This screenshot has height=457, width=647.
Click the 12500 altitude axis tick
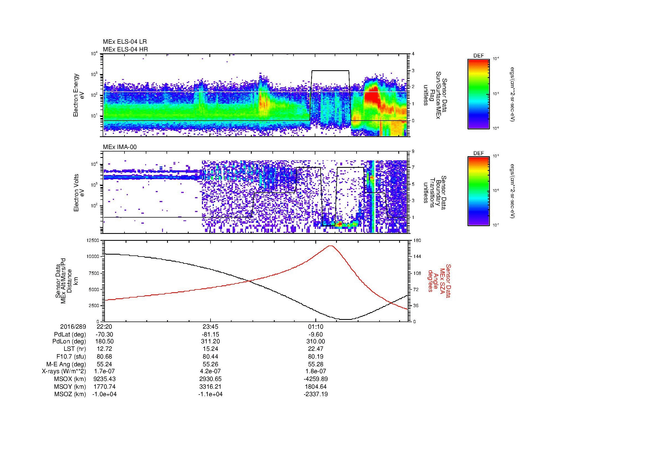93,240
